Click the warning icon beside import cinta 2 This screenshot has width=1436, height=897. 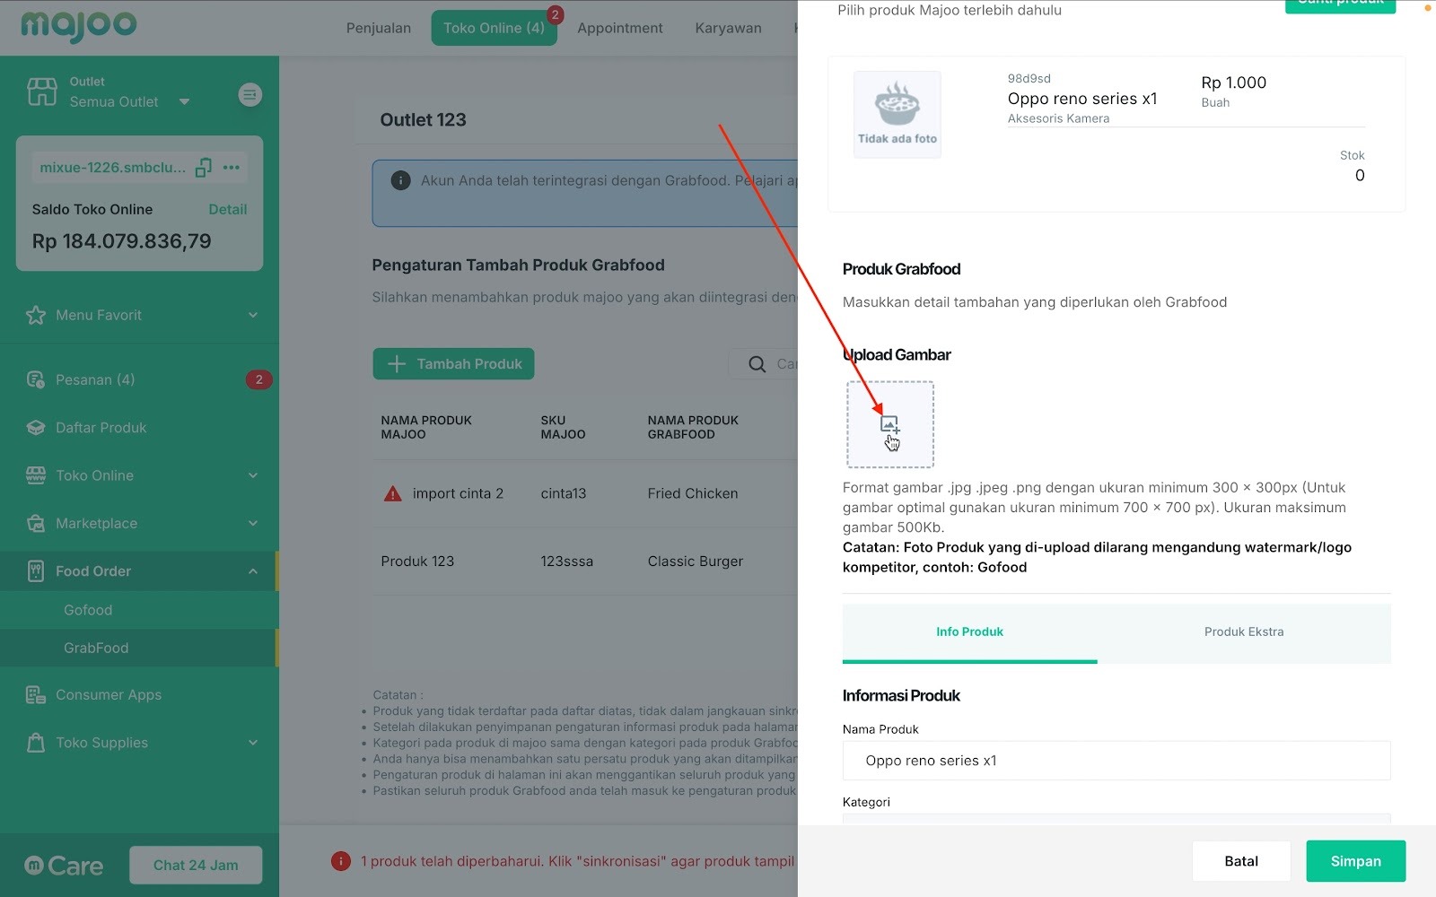pyautogui.click(x=392, y=493)
